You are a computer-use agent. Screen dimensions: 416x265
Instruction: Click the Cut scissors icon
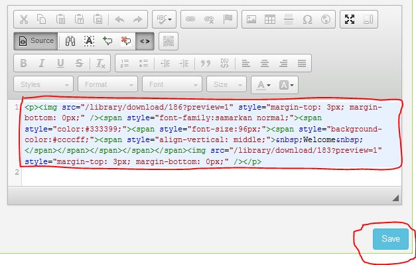(x=24, y=19)
